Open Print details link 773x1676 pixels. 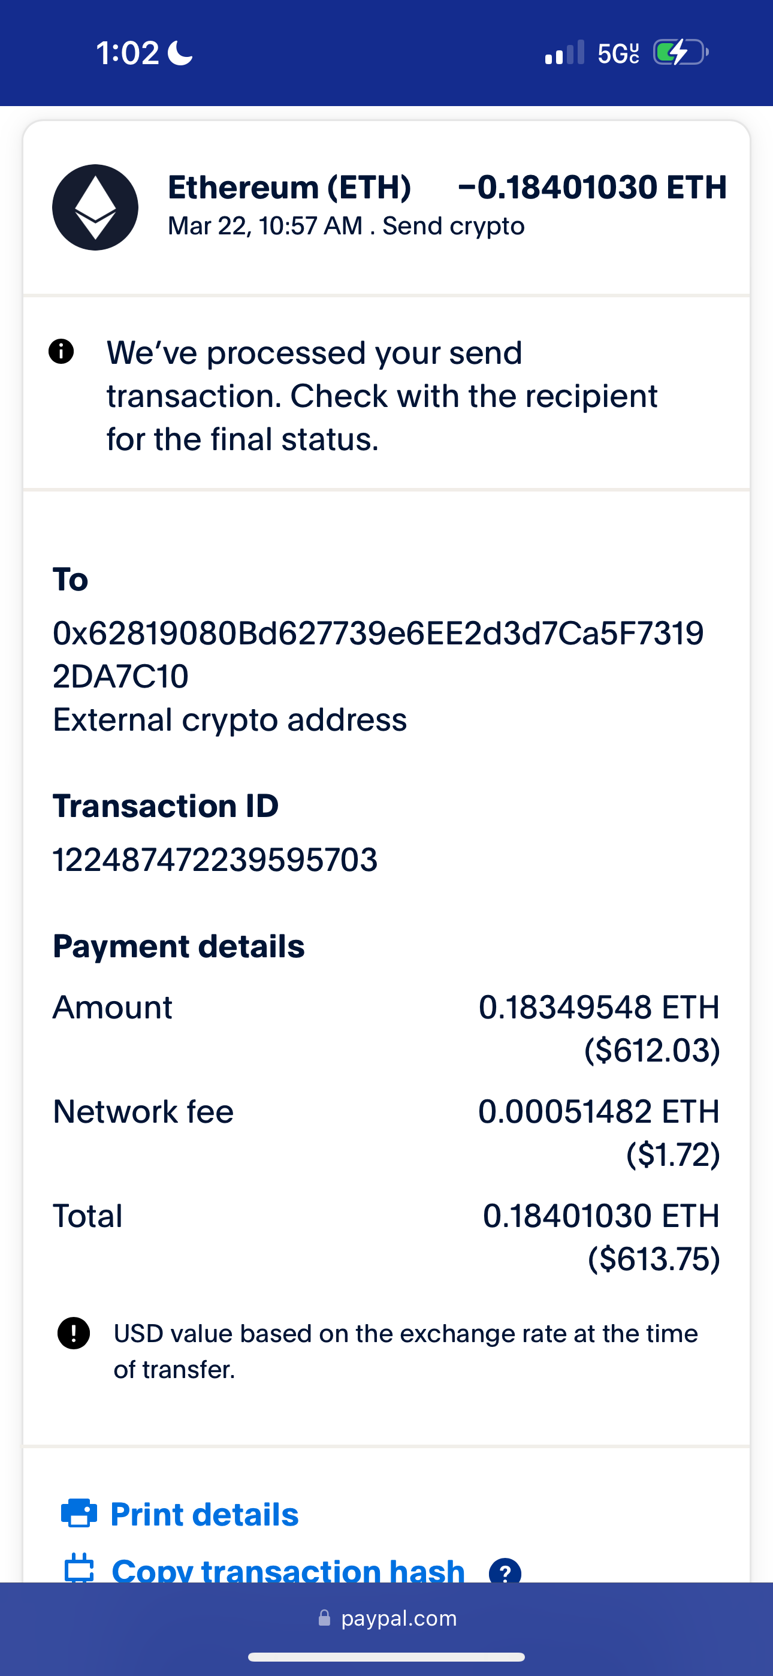(204, 1514)
